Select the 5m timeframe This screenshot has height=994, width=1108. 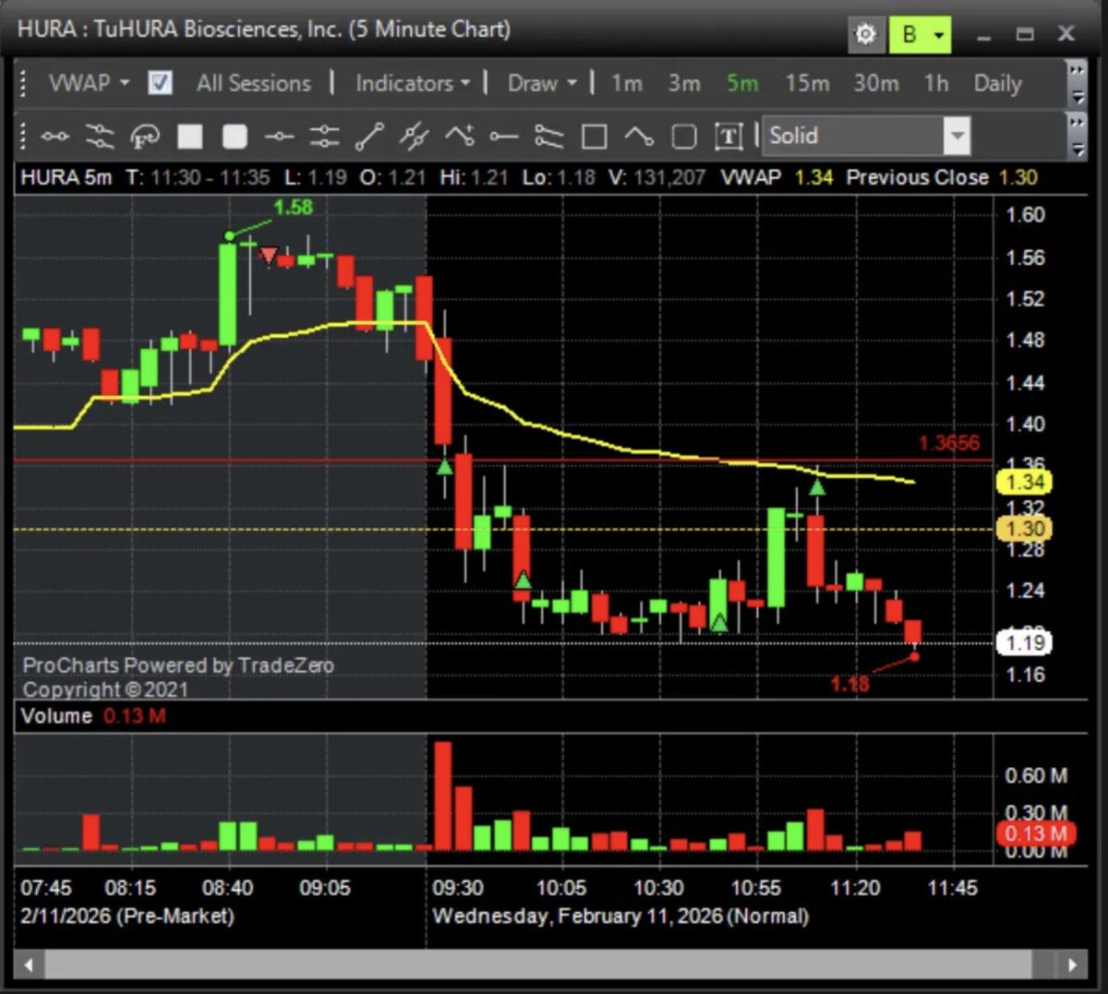(742, 83)
